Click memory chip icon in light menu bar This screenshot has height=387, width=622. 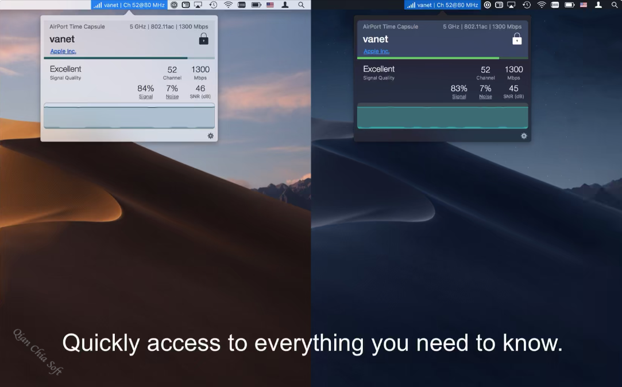coord(242,5)
